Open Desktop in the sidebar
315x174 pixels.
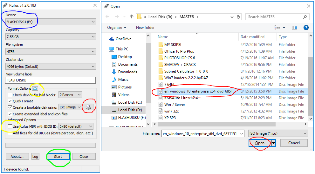(x=121, y=57)
